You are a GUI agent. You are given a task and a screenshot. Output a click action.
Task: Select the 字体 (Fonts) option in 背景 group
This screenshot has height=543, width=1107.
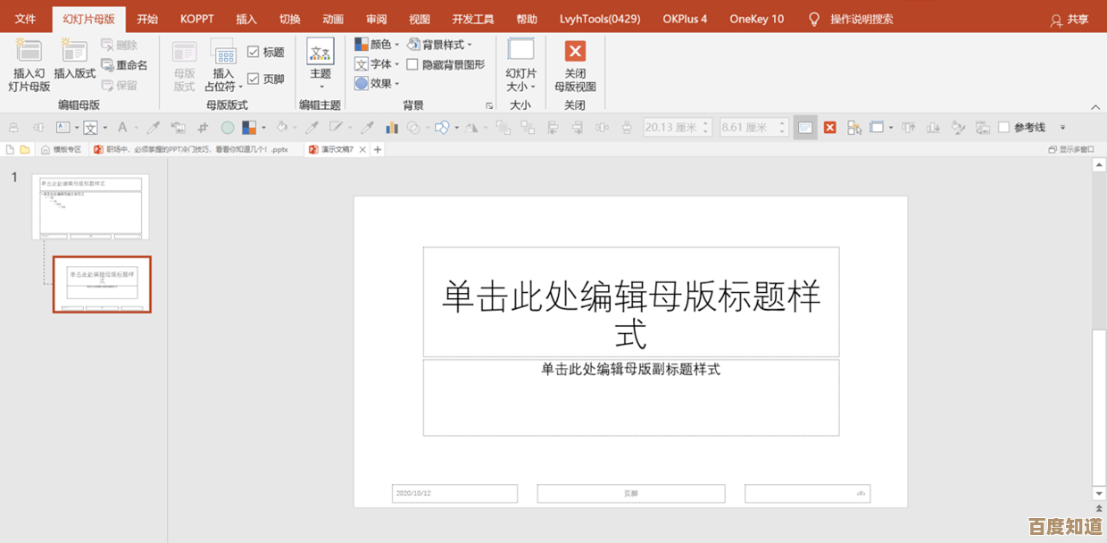click(x=374, y=63)
